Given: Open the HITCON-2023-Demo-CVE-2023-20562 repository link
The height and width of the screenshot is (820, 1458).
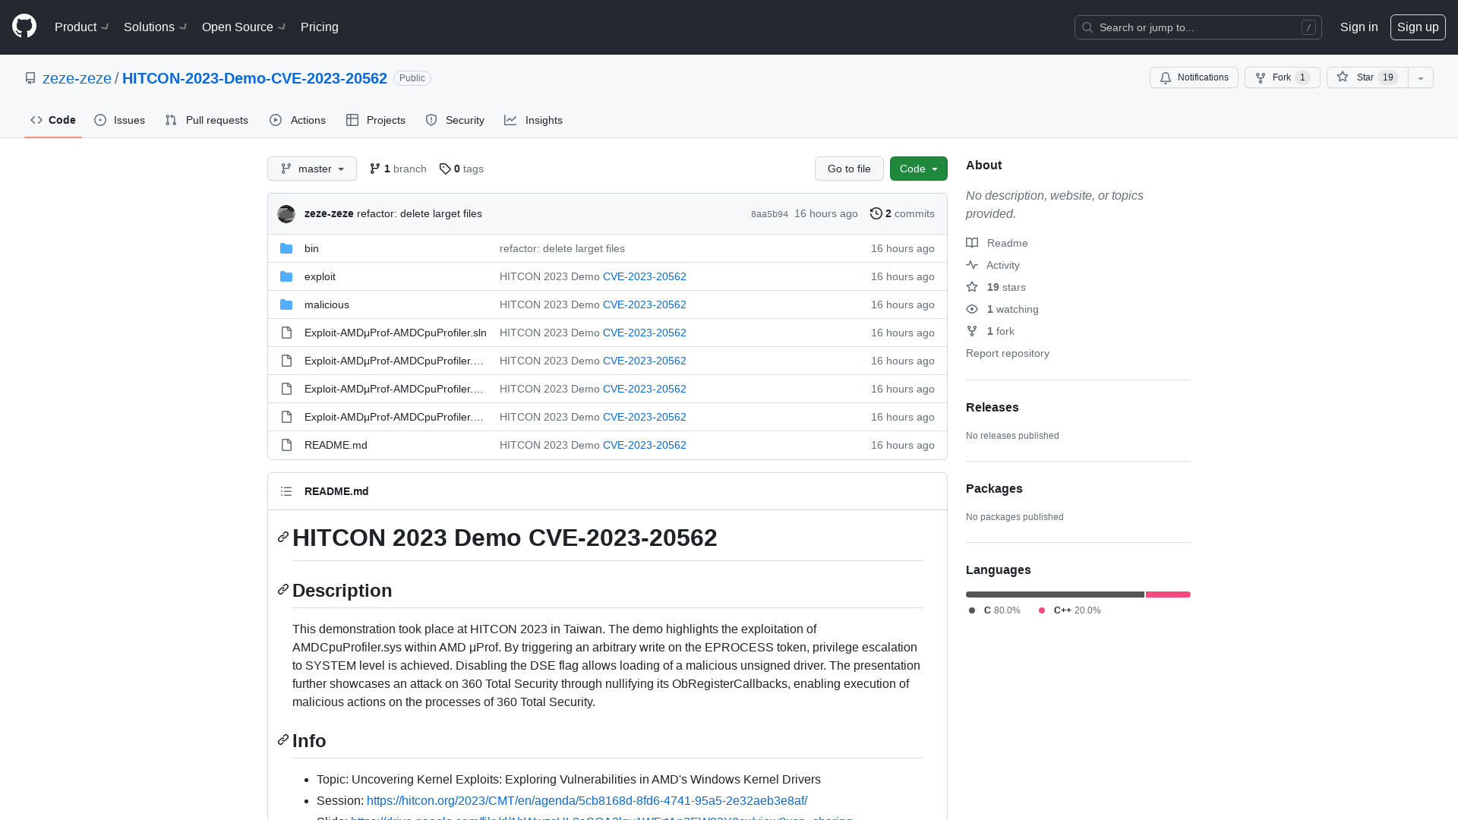Looking at the screenshot, I should [254, 78].
